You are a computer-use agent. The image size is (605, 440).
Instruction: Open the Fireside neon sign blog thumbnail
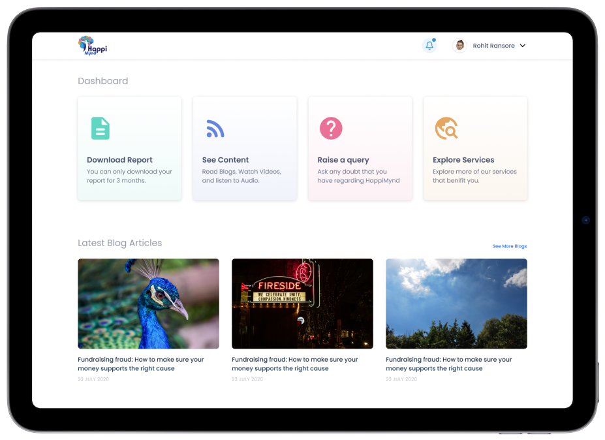(x=303, y=304)
